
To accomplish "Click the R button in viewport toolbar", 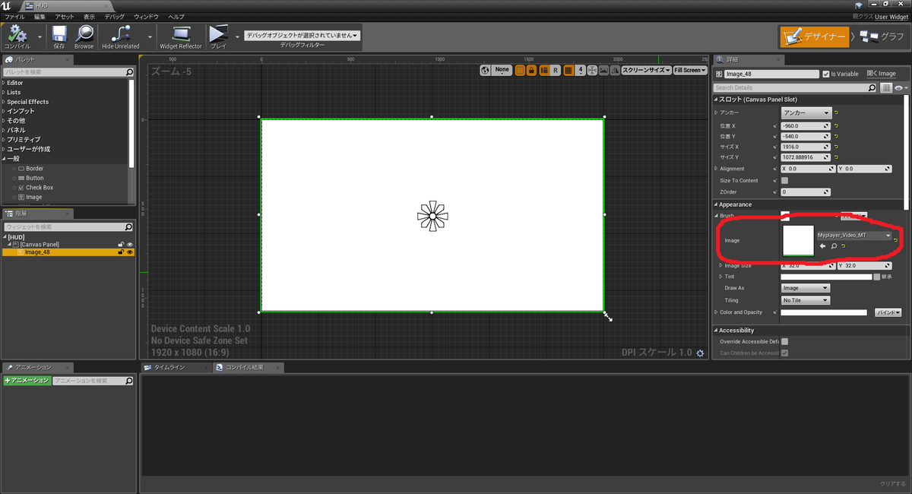I will point(556,70).
